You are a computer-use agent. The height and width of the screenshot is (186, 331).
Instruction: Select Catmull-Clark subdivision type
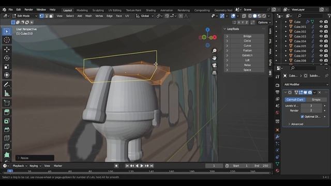pos(295,100)
